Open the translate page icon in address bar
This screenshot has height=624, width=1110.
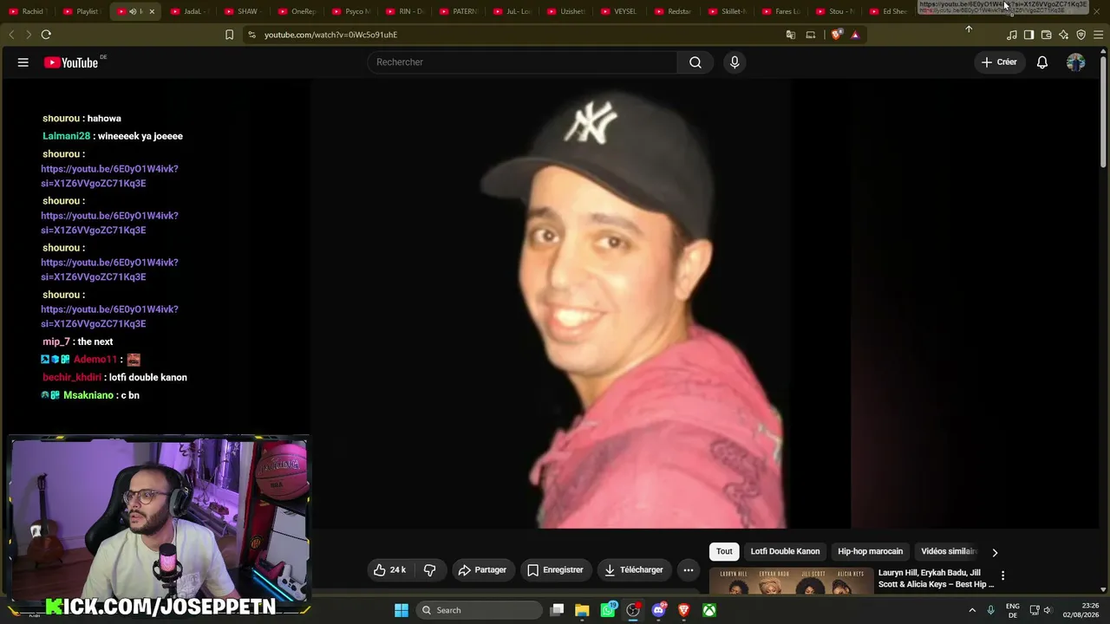[x=791, y=35]
